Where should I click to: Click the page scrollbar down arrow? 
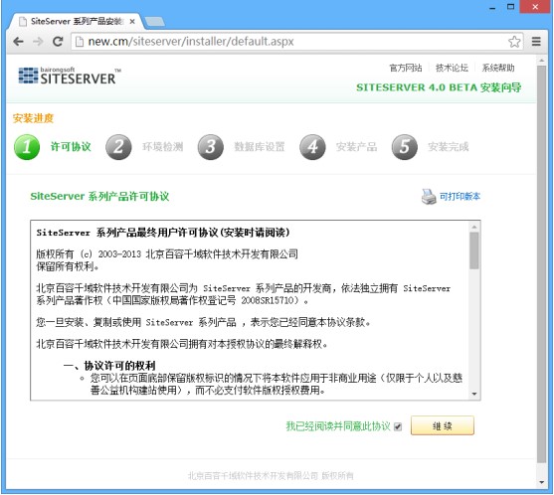(542, 482)
